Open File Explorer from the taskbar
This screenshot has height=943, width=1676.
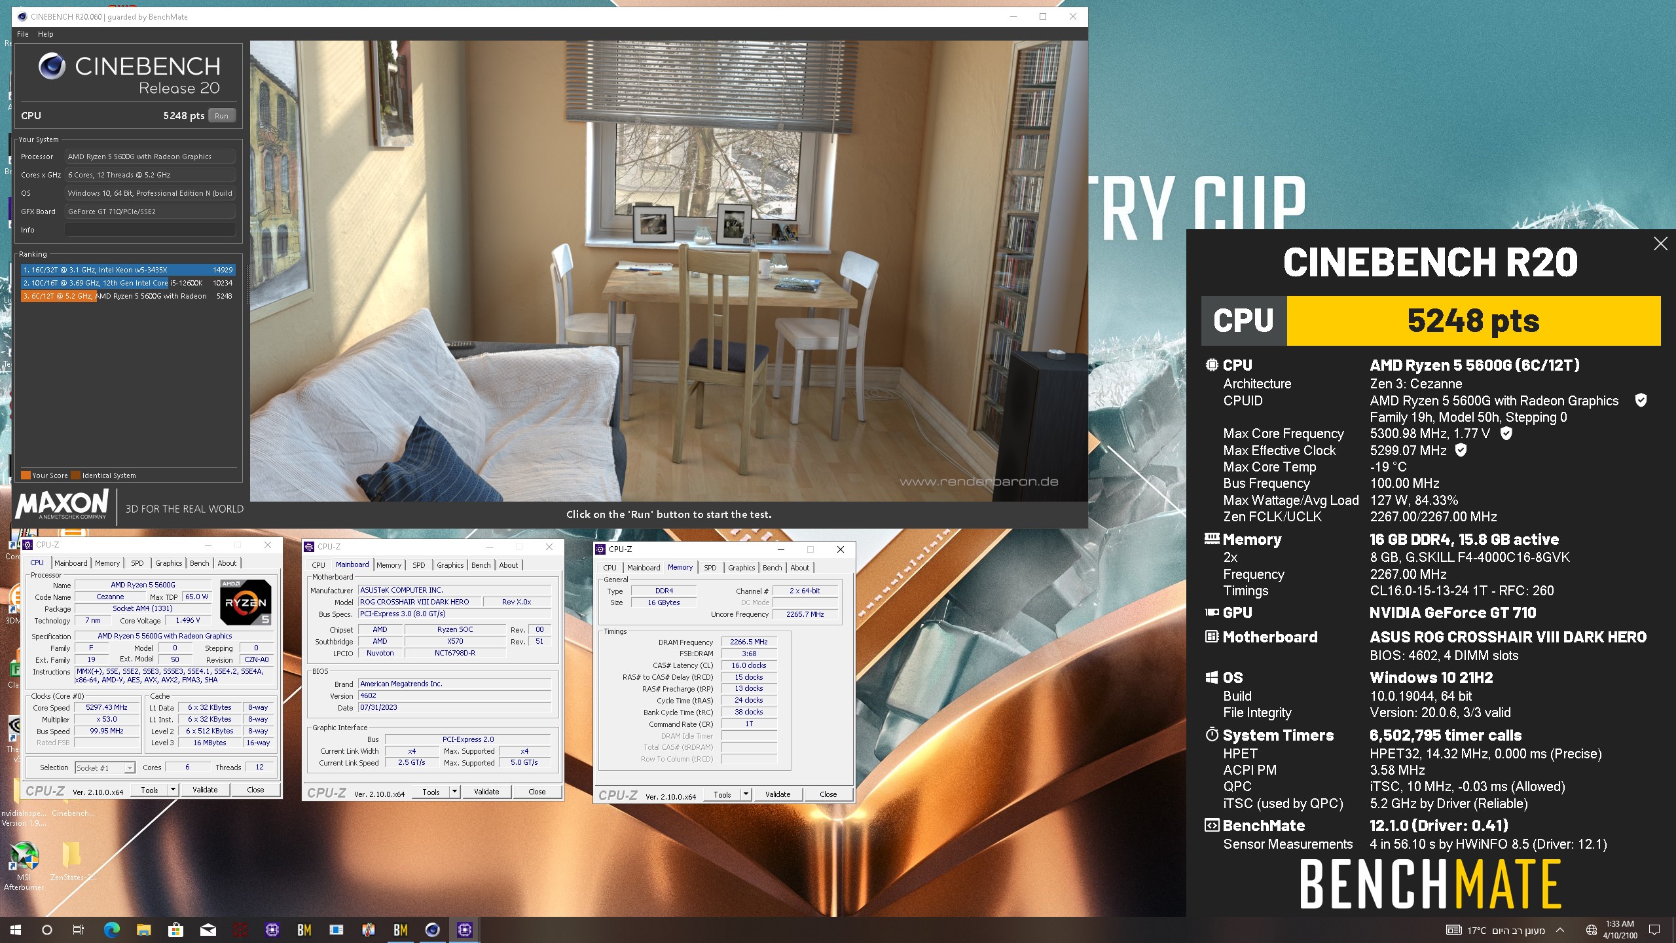(143, 930)
